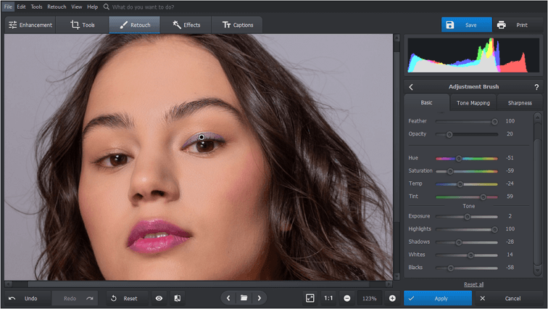The height and width of the screenshot is (309, 548).
Task: Click the fit to screen icon
Action: [310, 298]
